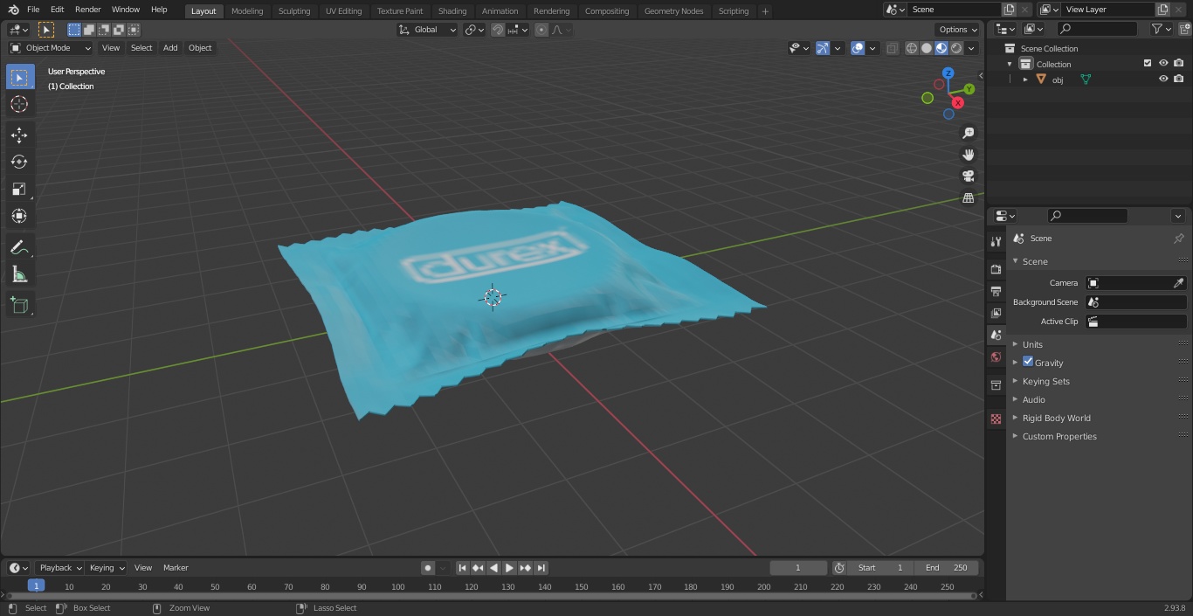
Task: Select the Annotate tool
Action: point(19,248)
